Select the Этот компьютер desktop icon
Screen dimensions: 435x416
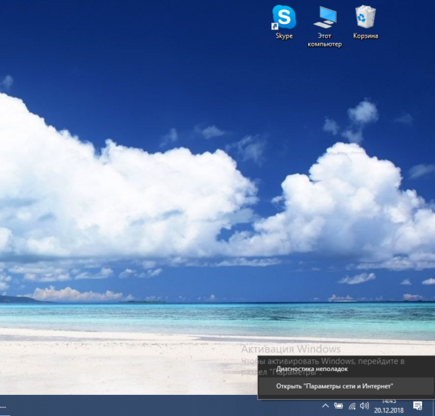[x=325, y=27]
